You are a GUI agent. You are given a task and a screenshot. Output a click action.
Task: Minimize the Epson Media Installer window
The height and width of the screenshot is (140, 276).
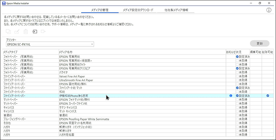click(251, 3)
